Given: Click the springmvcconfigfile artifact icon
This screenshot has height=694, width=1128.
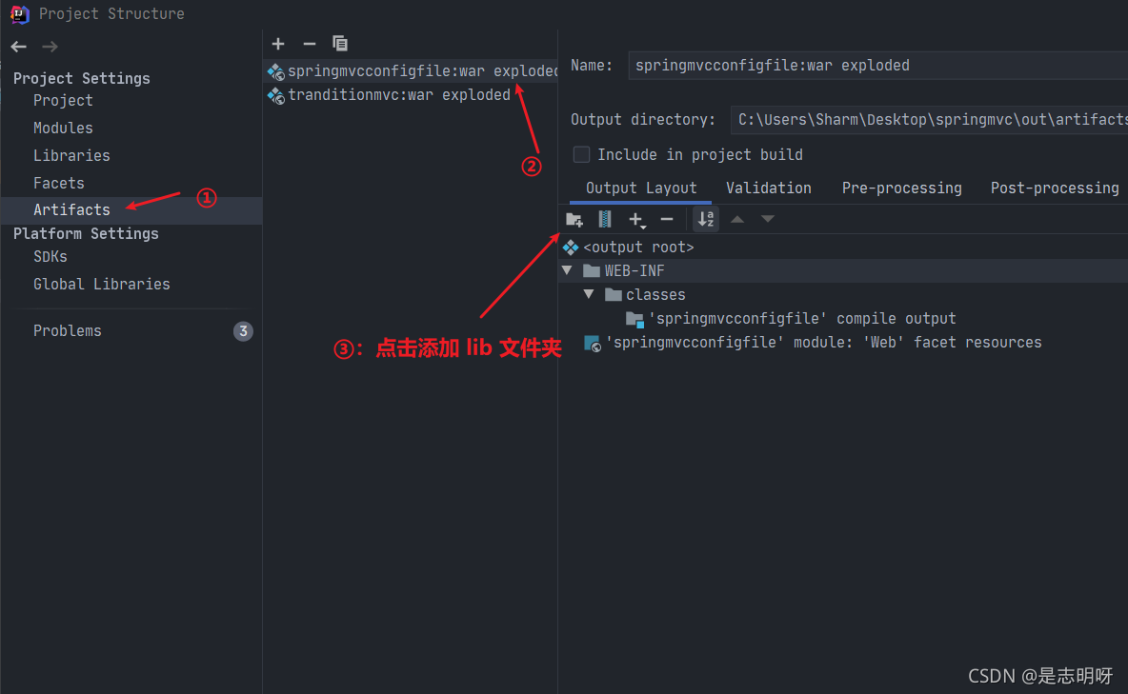Looking at the screenshot, I should click(x=276, y=72).
